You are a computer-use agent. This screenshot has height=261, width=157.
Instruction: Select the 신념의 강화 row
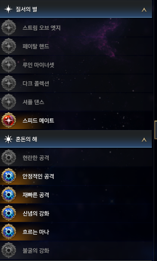[x=76, y=213]
